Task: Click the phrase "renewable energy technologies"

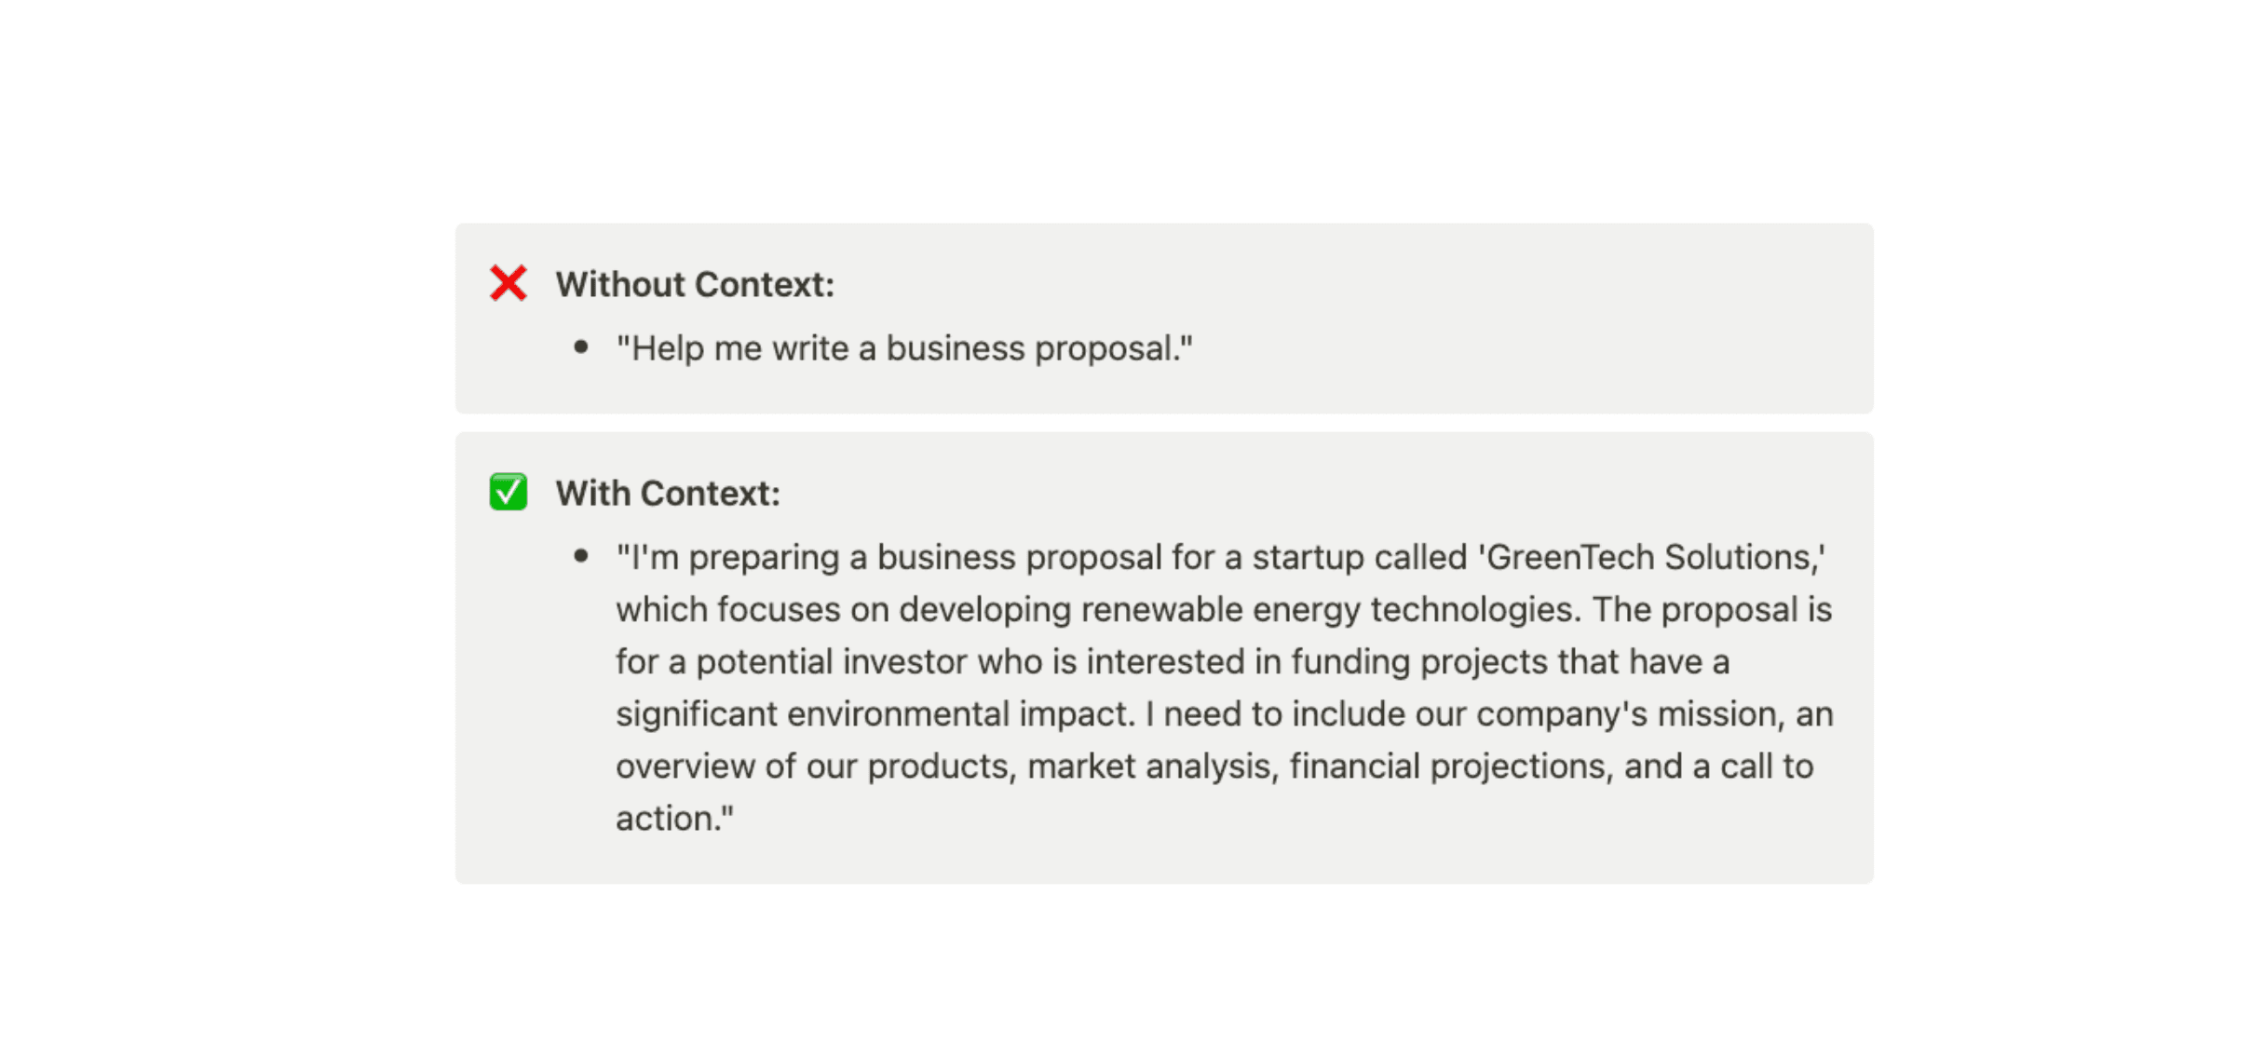Action: point(1330,609)
